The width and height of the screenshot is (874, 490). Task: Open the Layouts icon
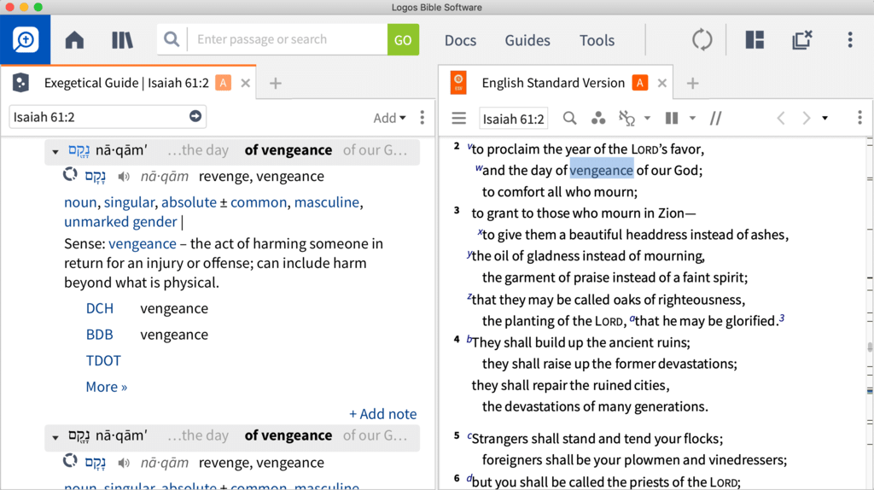tap(755, 40)
